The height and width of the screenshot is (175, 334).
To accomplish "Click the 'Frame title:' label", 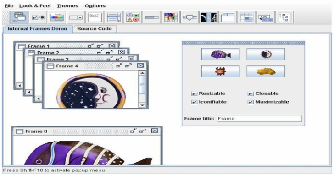I will [199, 119].
